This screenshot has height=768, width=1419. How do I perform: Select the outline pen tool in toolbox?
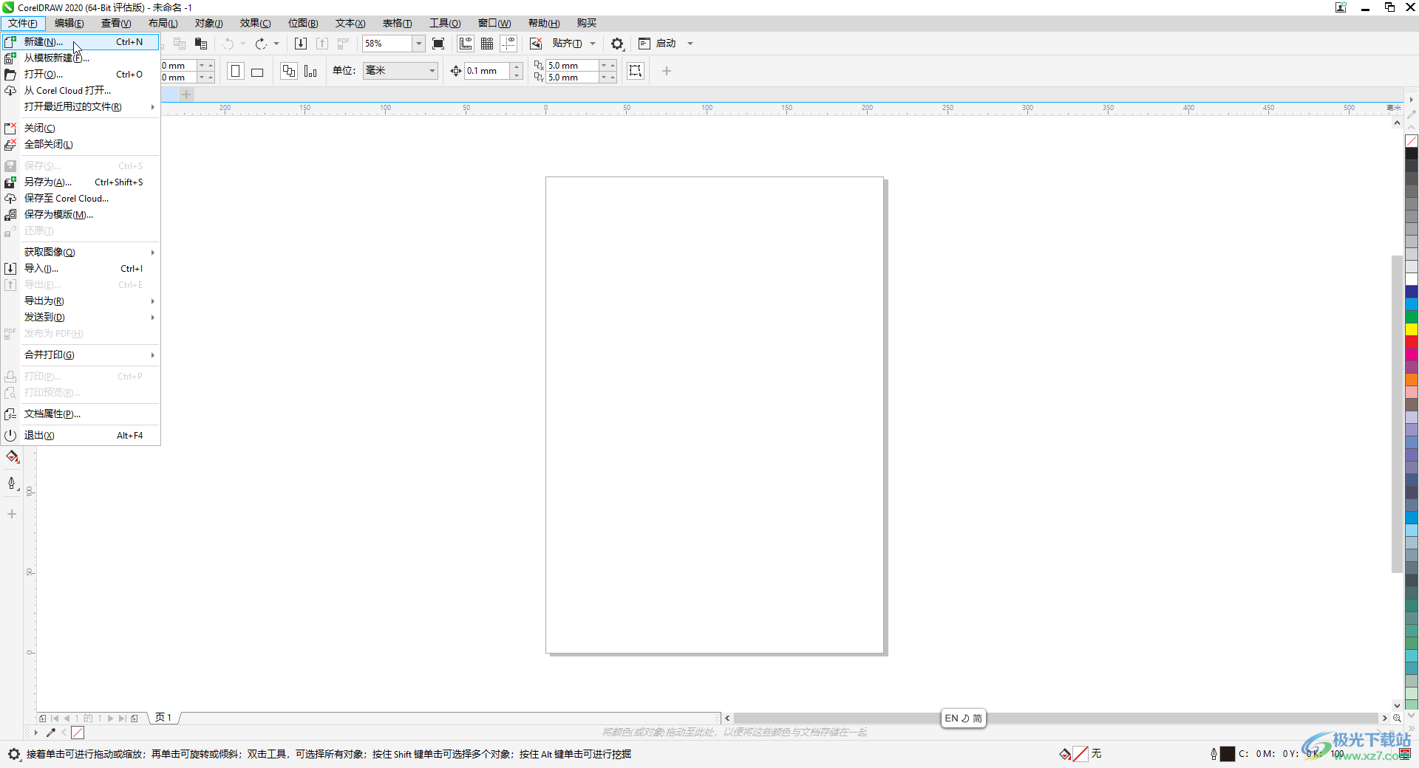tap(12, 484)
